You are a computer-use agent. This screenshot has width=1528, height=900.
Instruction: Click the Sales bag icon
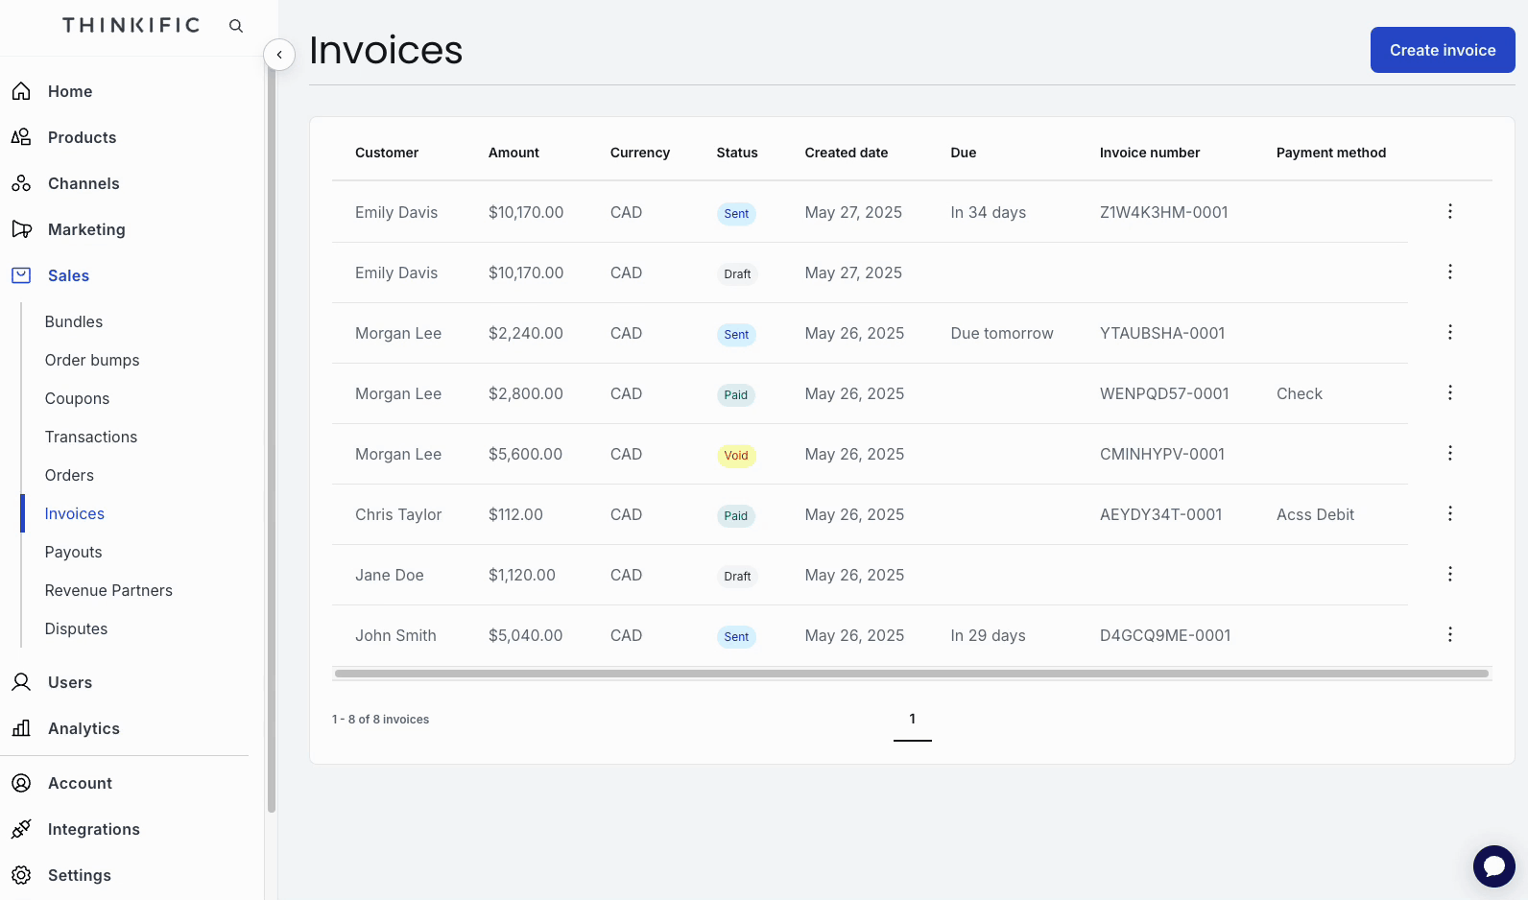click(21, 275)
